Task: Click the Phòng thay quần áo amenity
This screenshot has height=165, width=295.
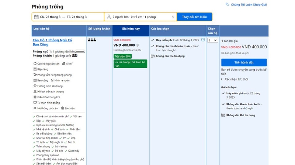Action: click(x=48, y=155)
